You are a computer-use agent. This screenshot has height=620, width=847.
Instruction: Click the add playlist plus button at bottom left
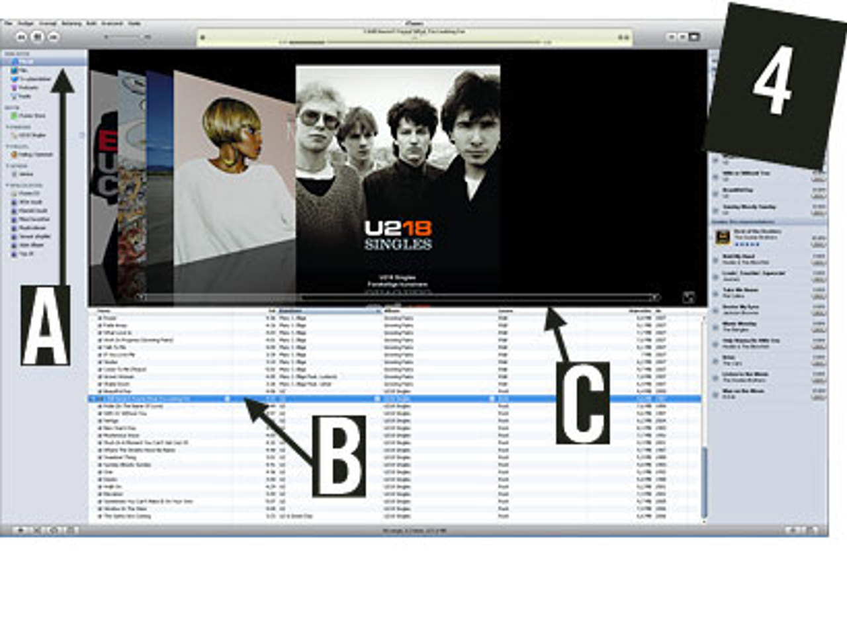21,530
